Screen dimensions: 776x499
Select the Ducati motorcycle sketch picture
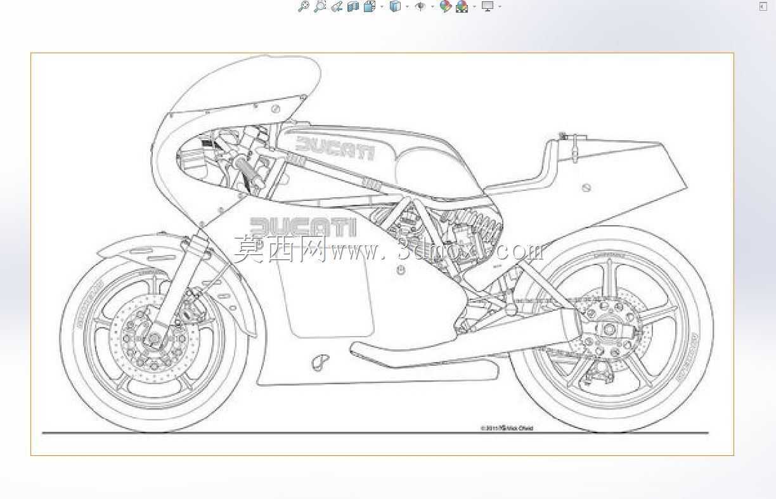tap(382, 254)
